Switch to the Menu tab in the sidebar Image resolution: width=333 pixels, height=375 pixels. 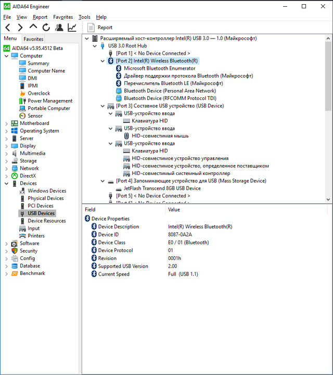point(10,39)
